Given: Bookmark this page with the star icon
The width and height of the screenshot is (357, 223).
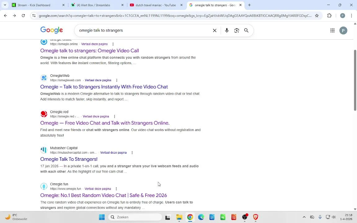Looking at the screenshot, I should tap(317, 16).
